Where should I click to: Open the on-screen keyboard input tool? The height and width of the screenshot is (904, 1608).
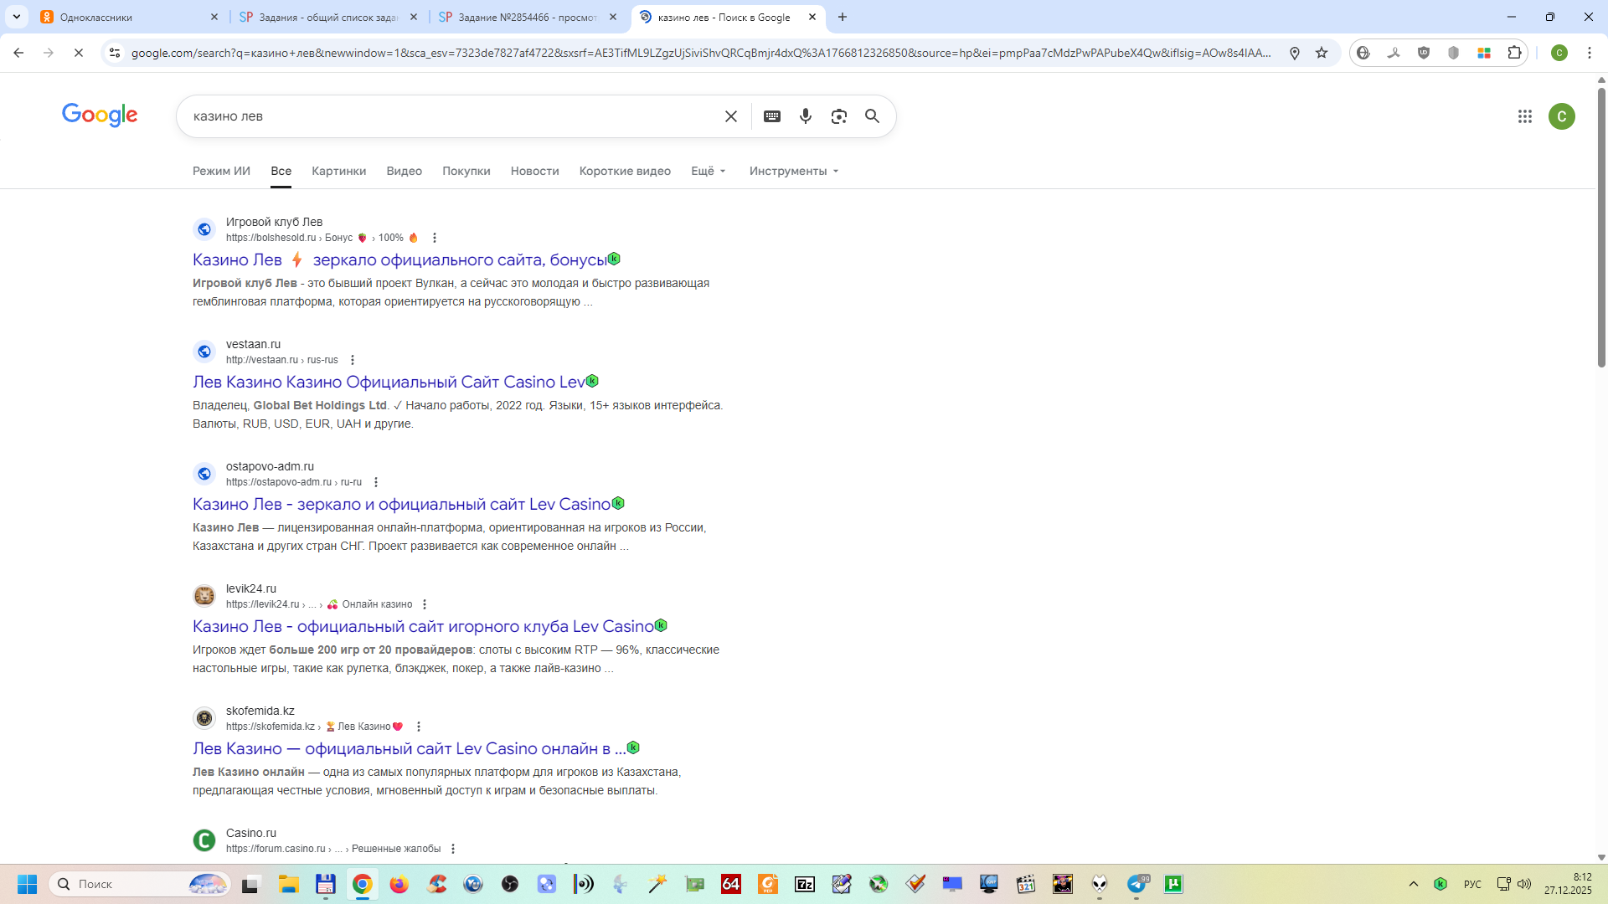pyautogui.click(x=772, y=116)
